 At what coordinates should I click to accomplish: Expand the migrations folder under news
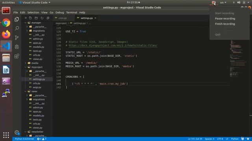[27, 99]
